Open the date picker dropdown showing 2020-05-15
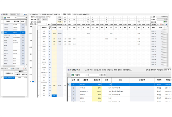The height and width of the screenshot is (117, 172). (x=18, y=14)
